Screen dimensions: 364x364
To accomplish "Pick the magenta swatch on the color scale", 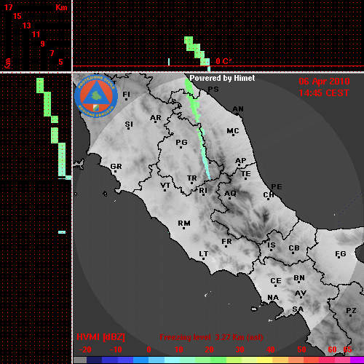I will coord(357,360).
